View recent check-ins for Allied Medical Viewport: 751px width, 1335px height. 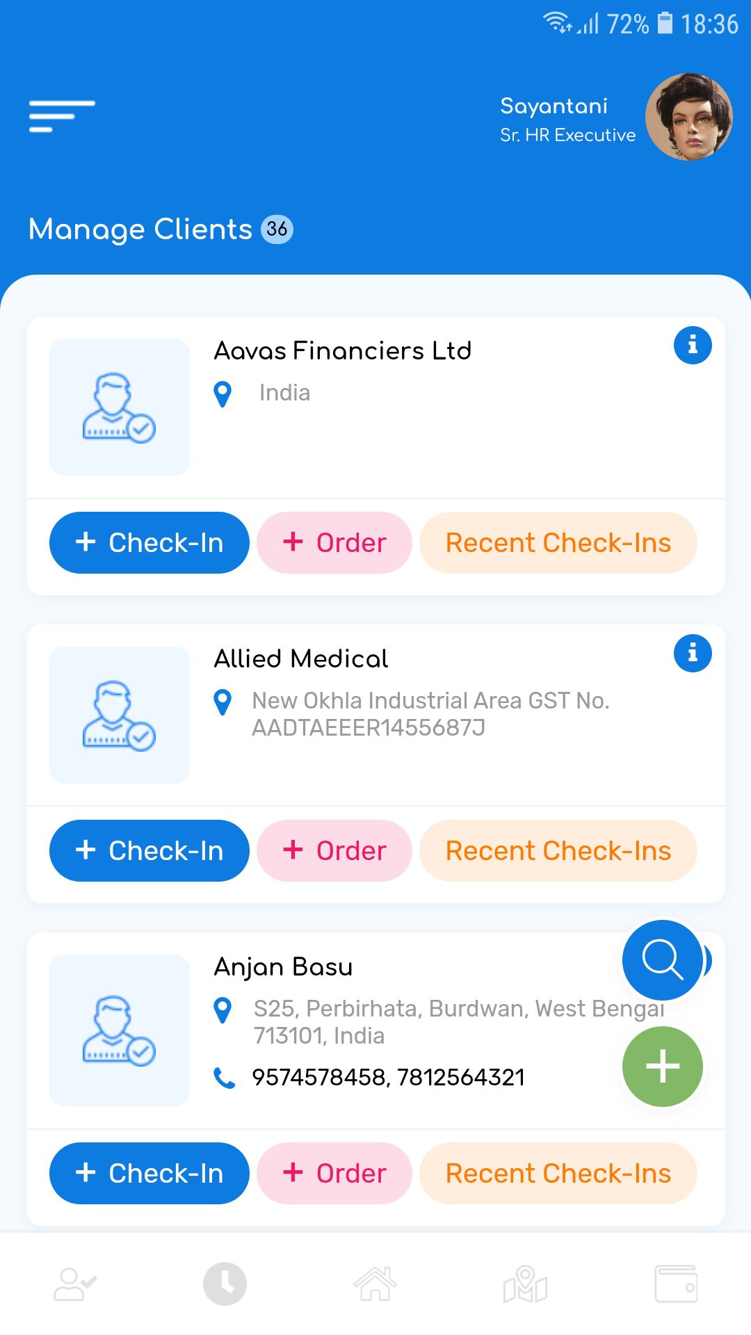click(558, 851)
